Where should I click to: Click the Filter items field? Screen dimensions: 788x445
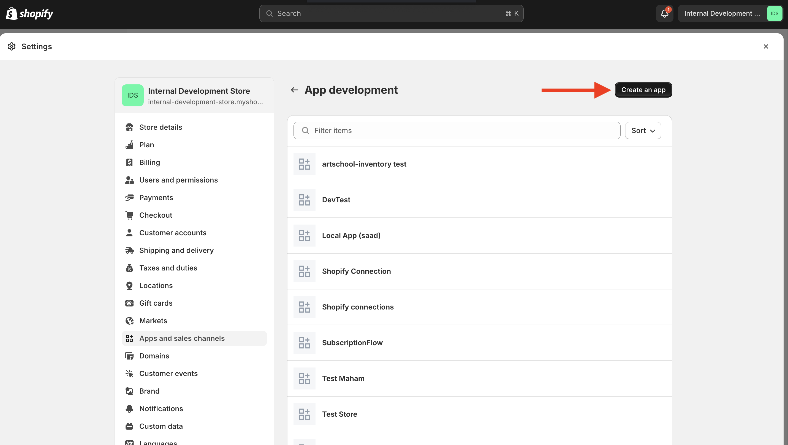[x=457, y=131]
